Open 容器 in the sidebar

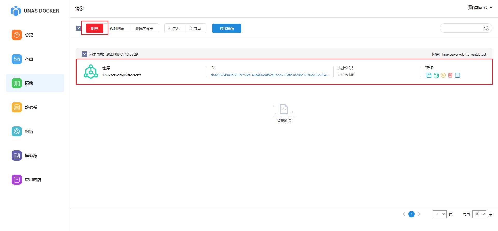(x=29, y=59)
